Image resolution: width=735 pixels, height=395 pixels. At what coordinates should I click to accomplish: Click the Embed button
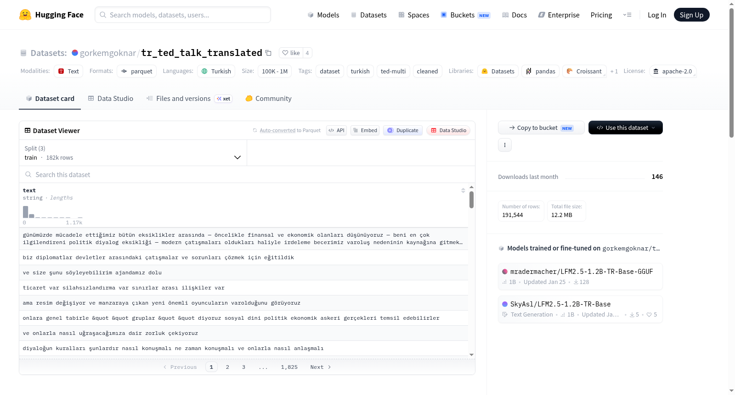click(x=365, y=130)
